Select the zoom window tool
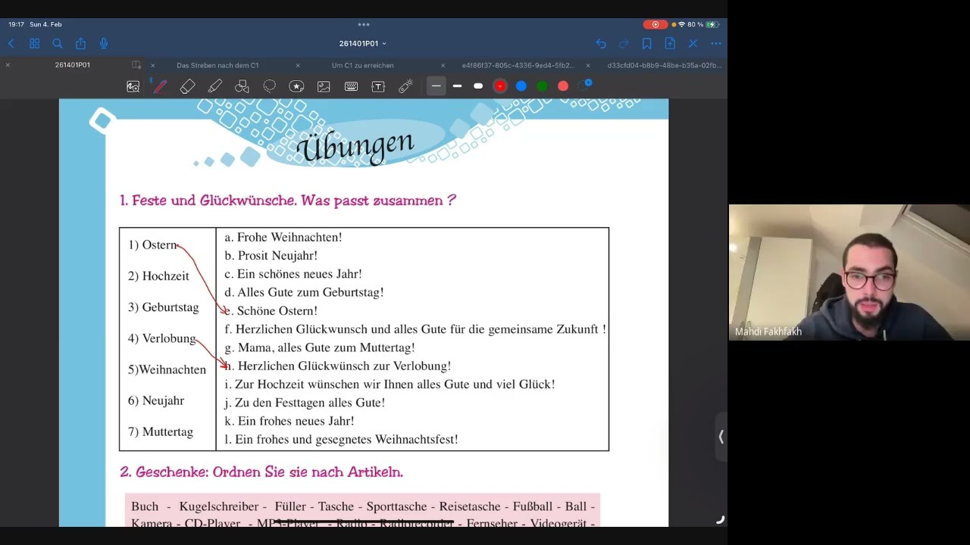Image resolution: width=970 pixels, height=545 pixels. 133,86
